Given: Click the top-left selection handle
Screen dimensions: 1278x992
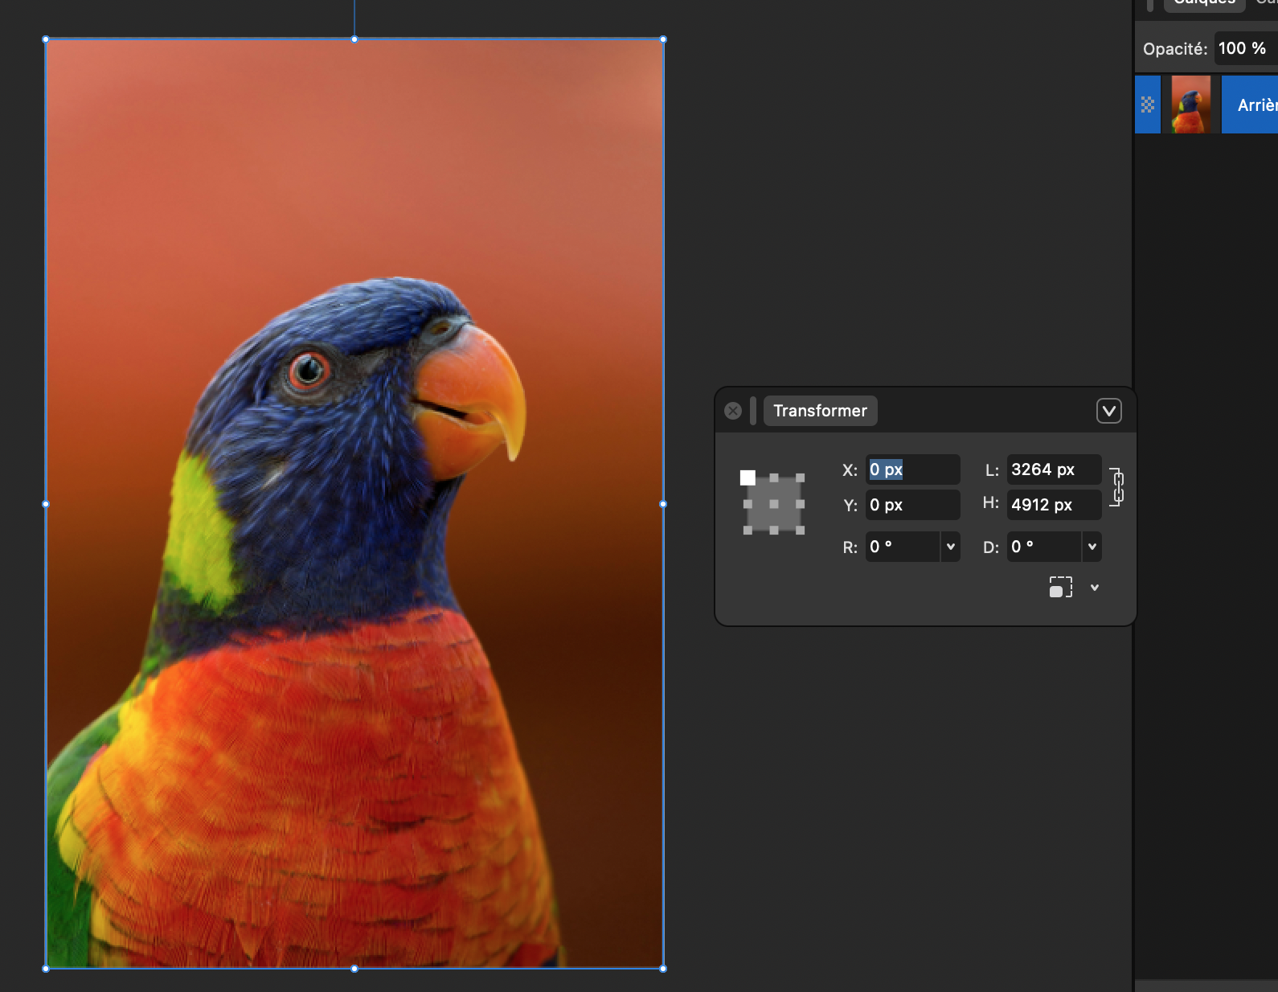Looking at the screenshot, I should 46,39.
